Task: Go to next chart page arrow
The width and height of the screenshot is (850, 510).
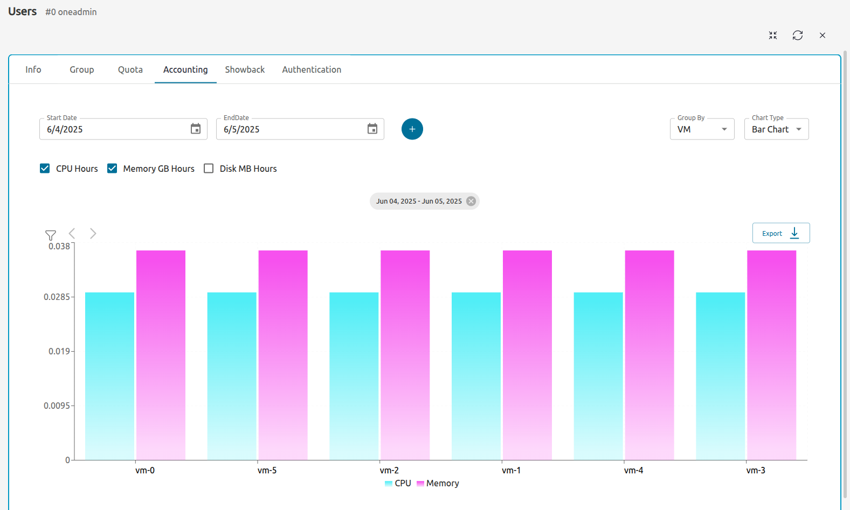Action: (93, 233)
